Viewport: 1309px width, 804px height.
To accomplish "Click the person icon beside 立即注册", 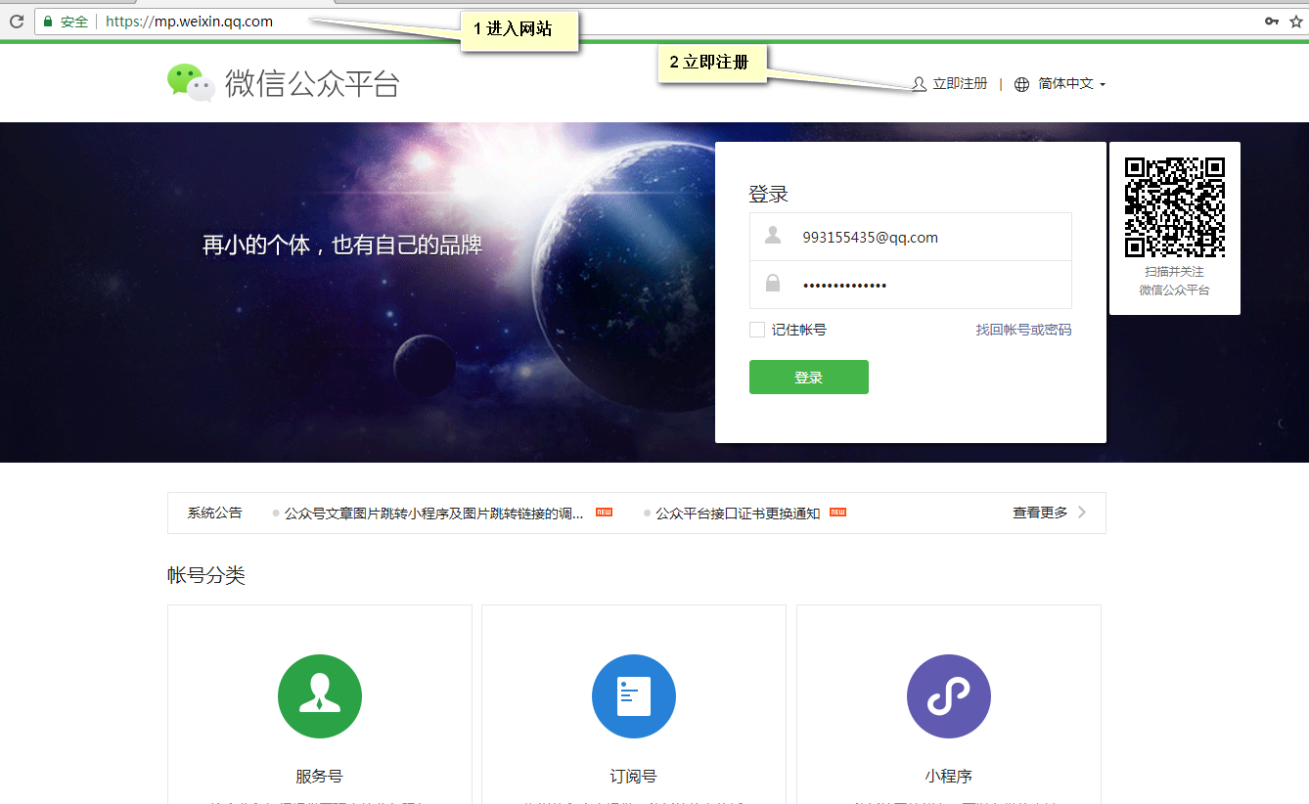I will click(919, 84).
